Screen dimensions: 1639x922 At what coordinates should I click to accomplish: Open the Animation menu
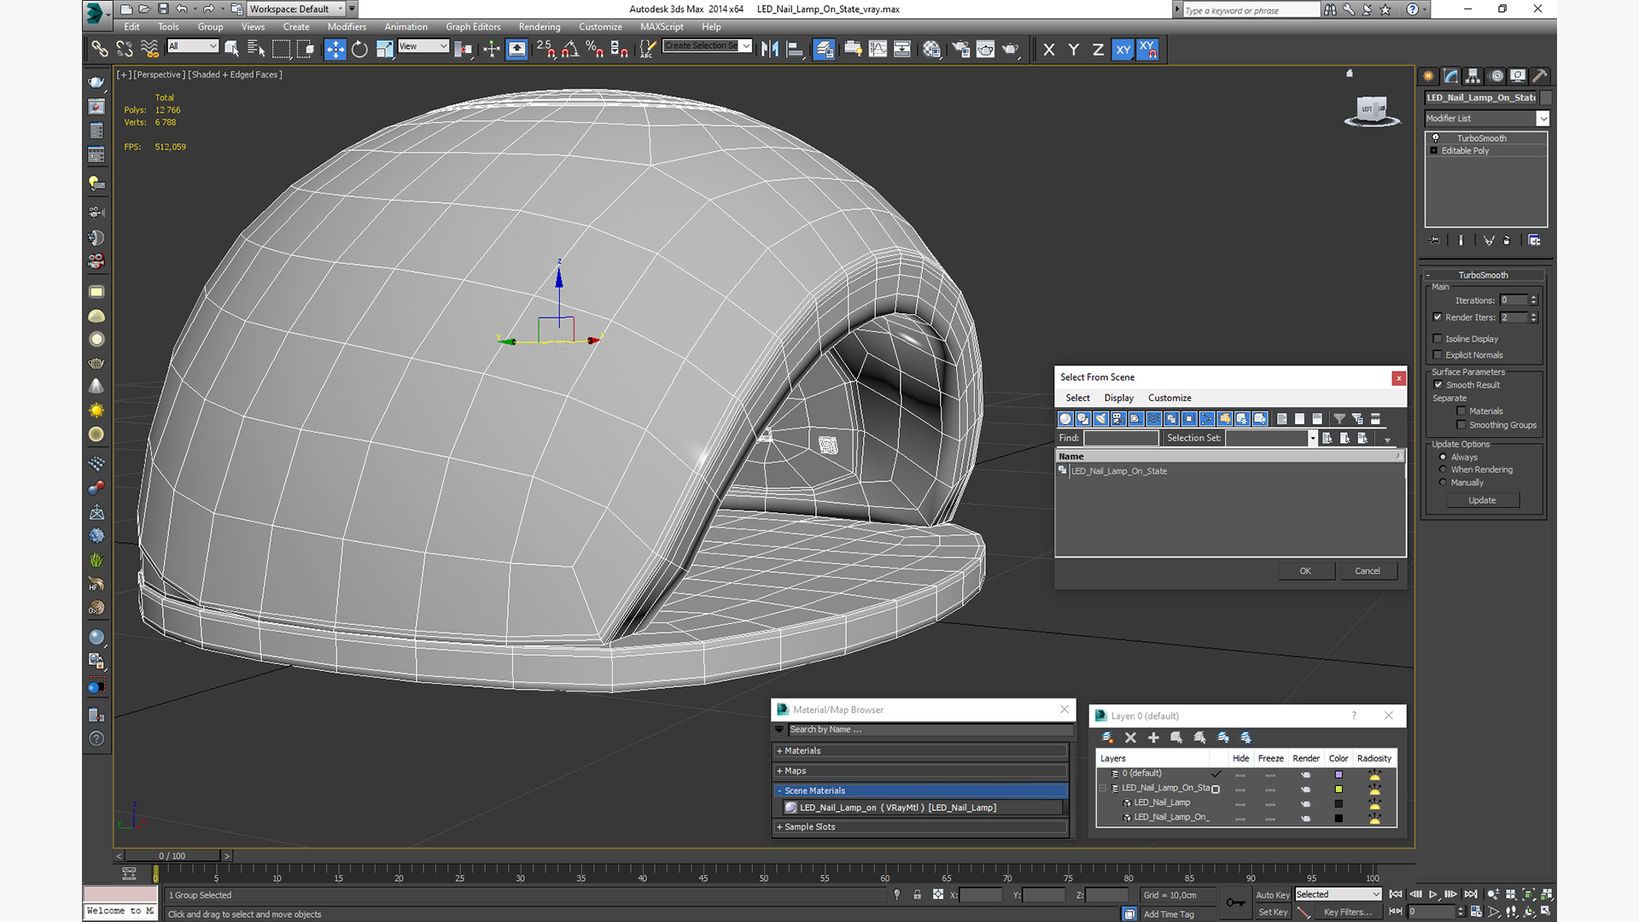[x=405, y=26]
